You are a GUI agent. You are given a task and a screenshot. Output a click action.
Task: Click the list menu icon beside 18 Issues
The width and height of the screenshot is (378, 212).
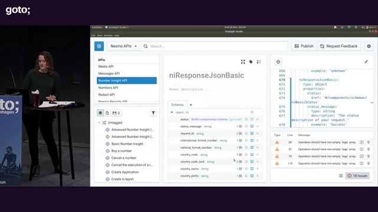click(x=341, y=176)
